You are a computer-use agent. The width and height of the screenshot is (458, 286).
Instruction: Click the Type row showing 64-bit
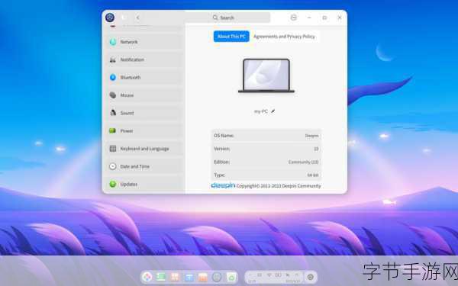266,175
